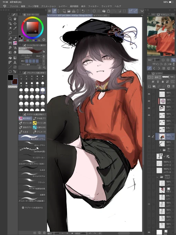This screenshot has height=235, width=176.
Task: Click the Save icon in command bar
Action: pyautogui.click(x=74, y=11)
